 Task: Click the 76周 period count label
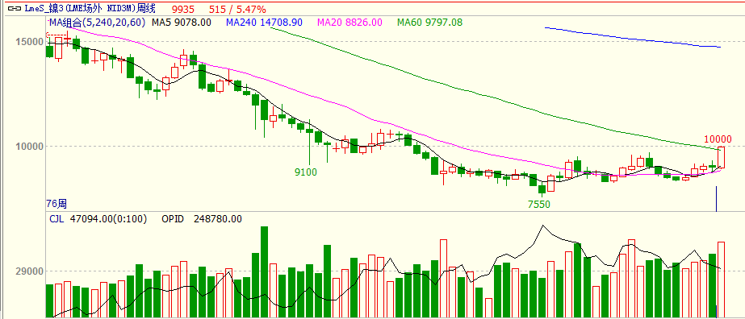tap(57, 204)
